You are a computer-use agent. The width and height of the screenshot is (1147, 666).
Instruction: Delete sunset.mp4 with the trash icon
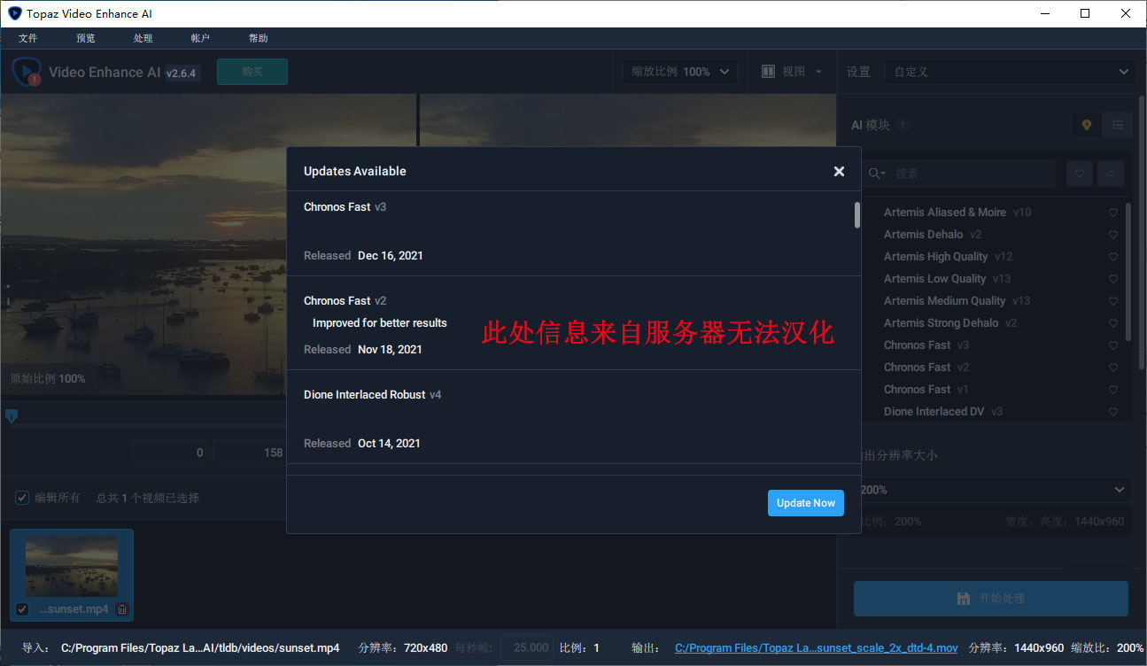click(122, 609)
